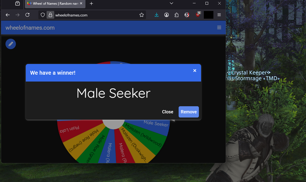306x182 pixels.
Task: Click the wheelofnames.com site logo text
Action: point(30,28)
